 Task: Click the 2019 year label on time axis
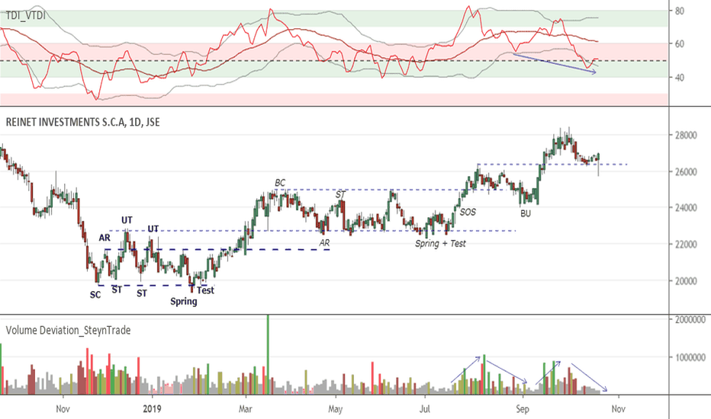(x=152, y=409)
